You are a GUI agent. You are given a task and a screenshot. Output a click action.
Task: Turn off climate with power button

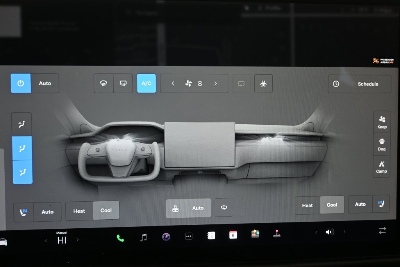21,83
